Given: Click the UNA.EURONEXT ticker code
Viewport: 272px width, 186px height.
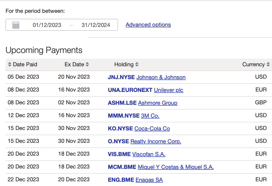Looking at the screenshot, I should [130, 90].
